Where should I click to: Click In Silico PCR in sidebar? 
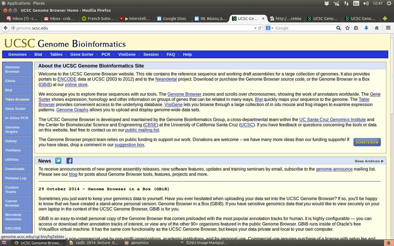pos(17,118)
